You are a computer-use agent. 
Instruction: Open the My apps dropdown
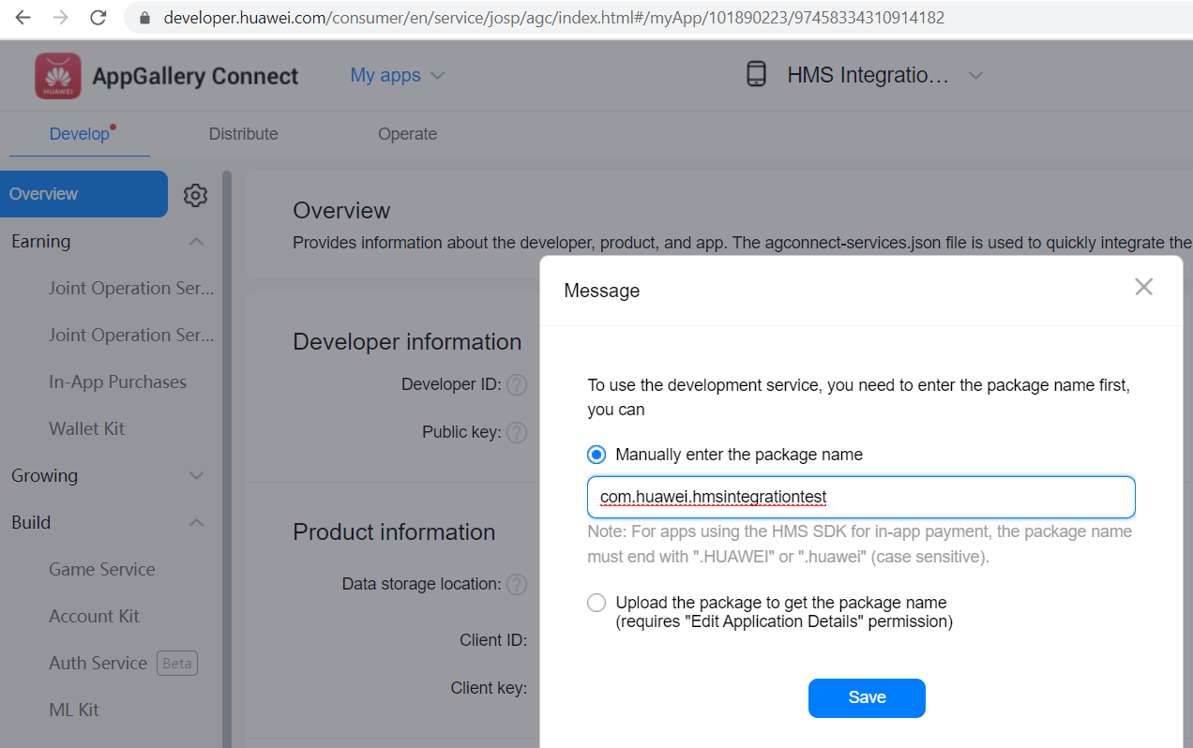click(397, 75)
